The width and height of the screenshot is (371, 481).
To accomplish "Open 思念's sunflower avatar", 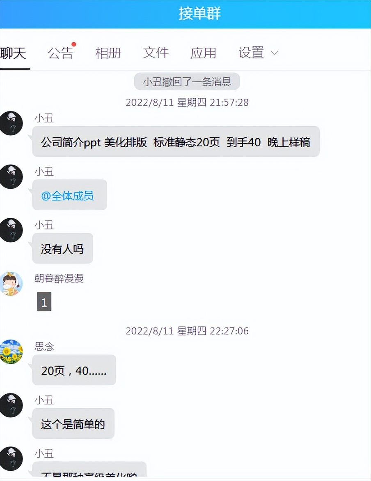I will point(11,351).
